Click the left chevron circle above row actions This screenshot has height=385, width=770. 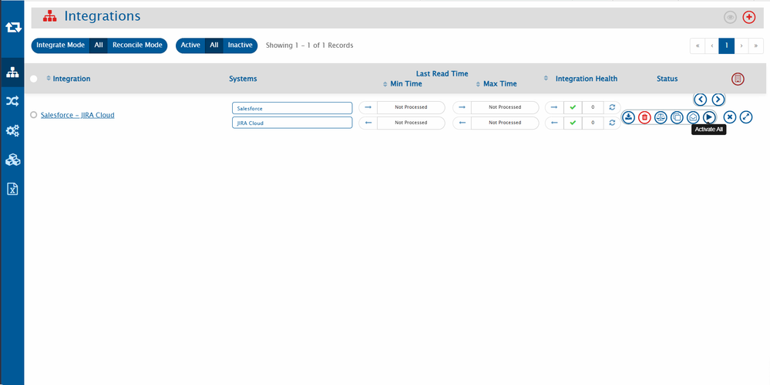[x=701, y=100]
